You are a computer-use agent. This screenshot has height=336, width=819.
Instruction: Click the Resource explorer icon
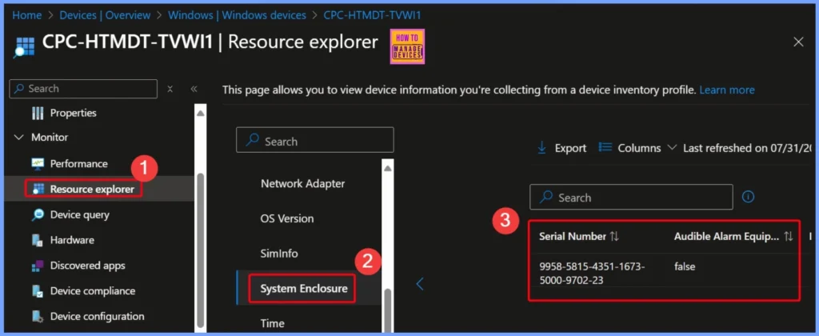point(38,189)
